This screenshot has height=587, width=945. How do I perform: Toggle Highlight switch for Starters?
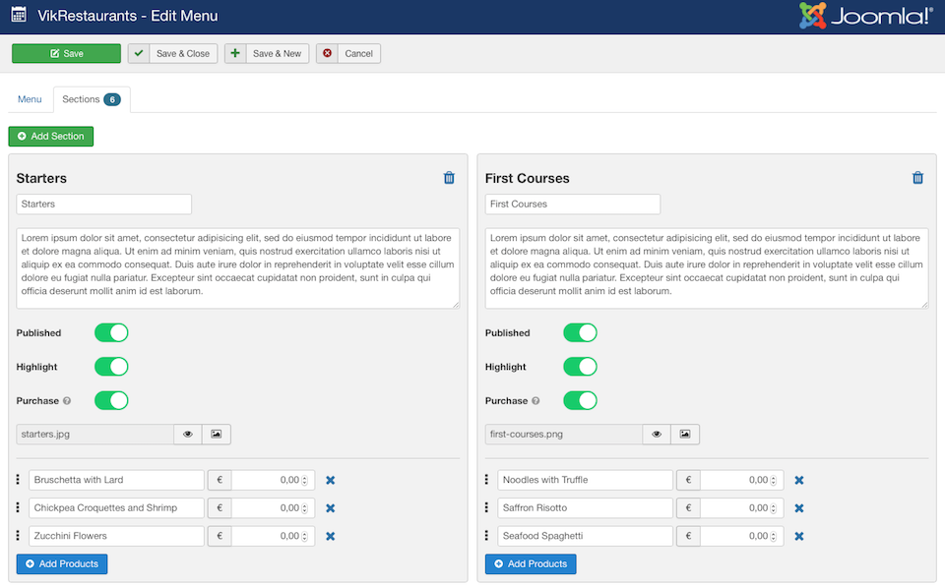pos(111,367)
